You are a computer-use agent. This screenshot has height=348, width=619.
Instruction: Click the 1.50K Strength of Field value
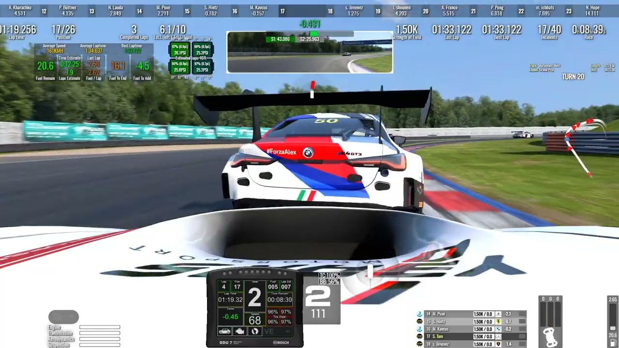[x=407, y=29]
